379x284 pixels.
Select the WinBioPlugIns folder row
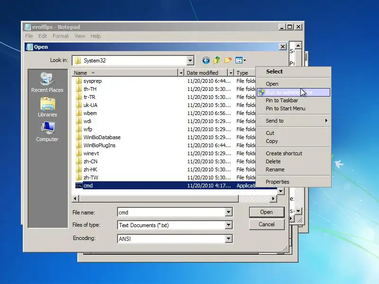[x=165, y=145]
